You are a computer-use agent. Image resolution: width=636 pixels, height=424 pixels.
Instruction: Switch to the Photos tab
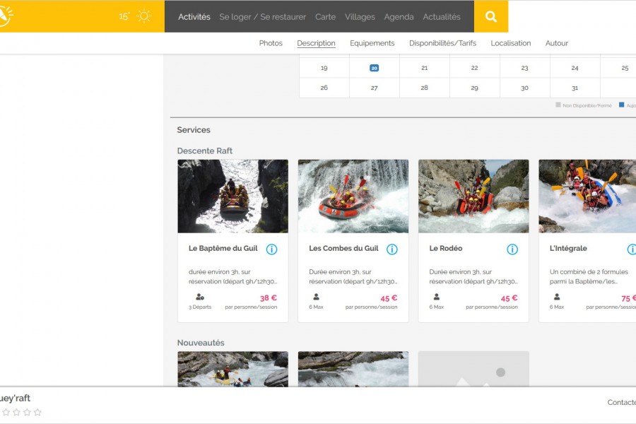(271, 43)
